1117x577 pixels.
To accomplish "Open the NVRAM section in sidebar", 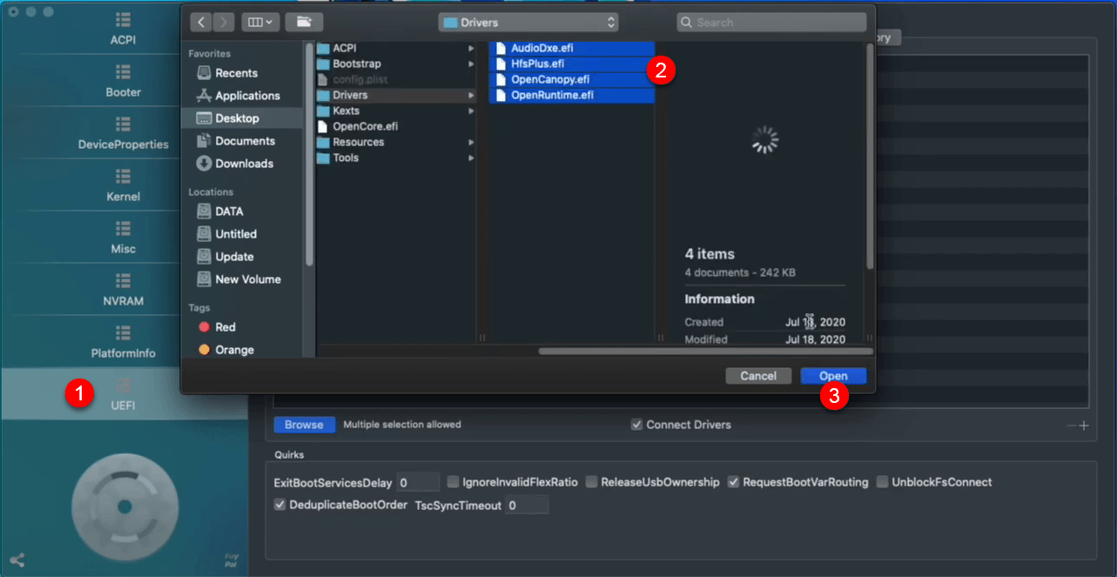I will coord(123,289).
